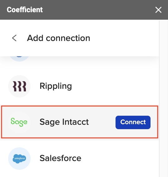Click the Coefficient title in header bar
This screenshot has height=177, width=168.
pos(25,10)
